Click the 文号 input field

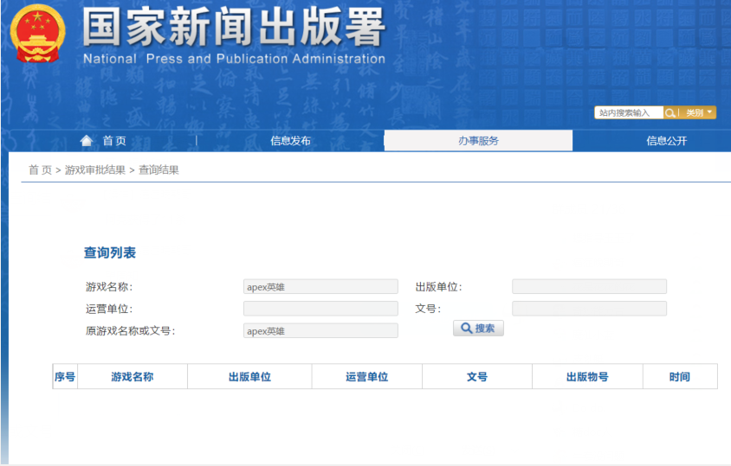pyautogui.click(x=589, y=309)
